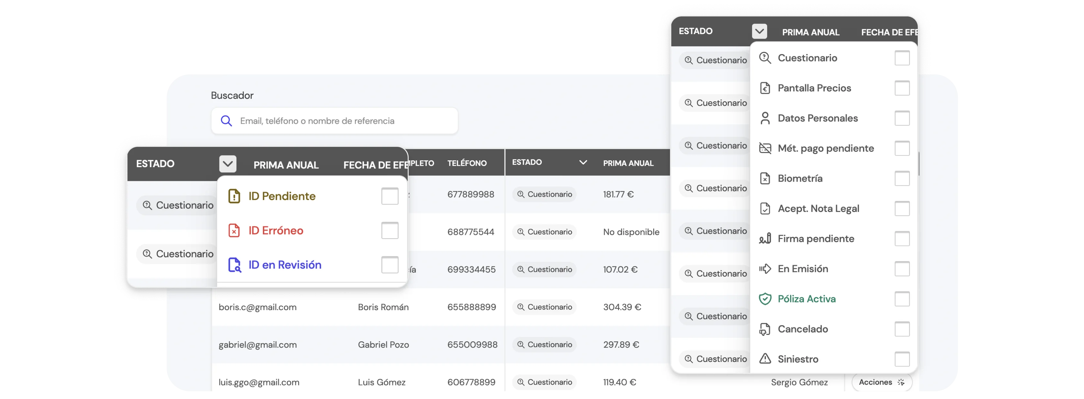Tick the Pantalla Precios checkbox
1084x399 pixels.
coord(902,88)
